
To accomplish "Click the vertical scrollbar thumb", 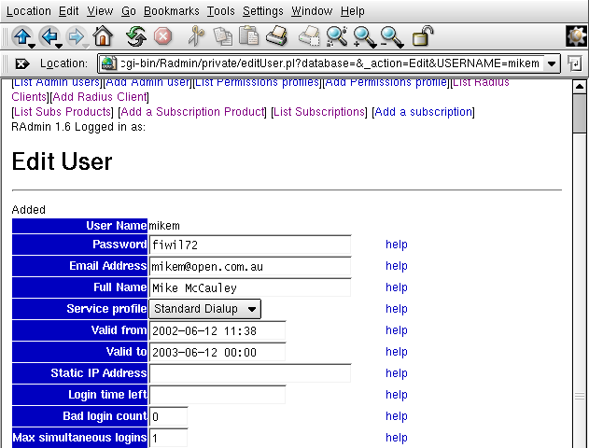I will pos(580,113).
